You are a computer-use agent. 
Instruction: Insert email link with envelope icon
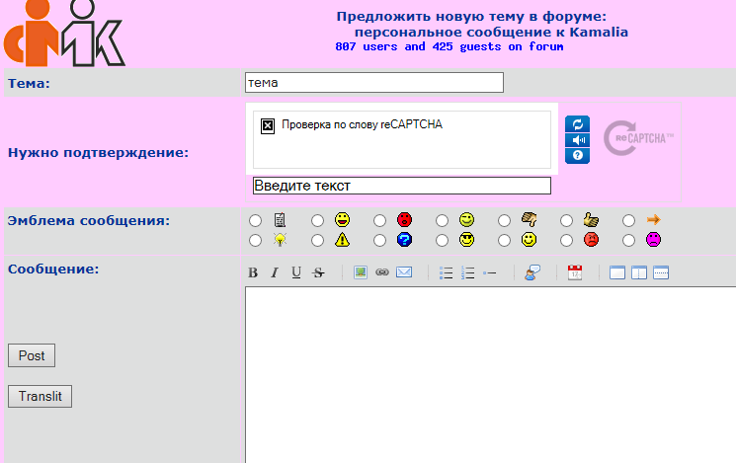404,272
